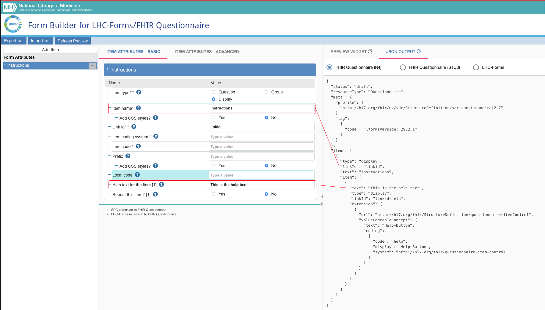Click the 'Name' column header
545x310 pixels.
pyautogui.click(x=114, y=83)
